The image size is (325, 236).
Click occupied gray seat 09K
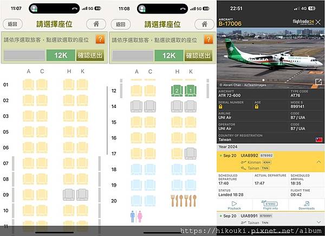(82, 195)
